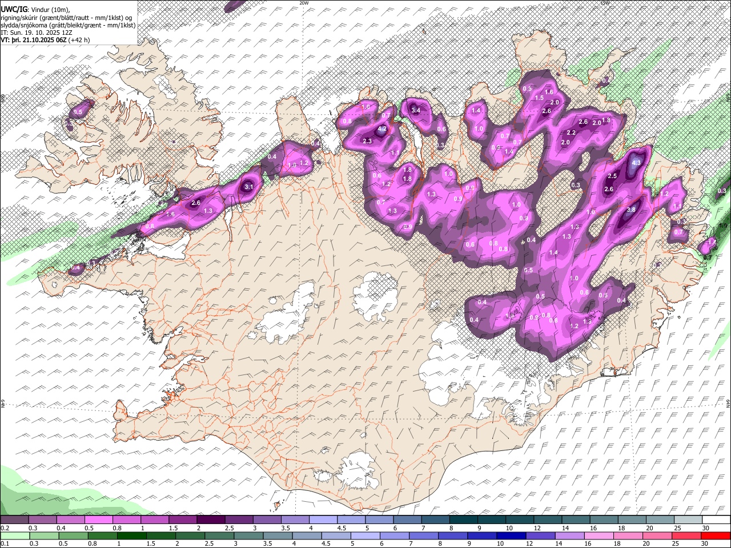Screen dimensions: 731x548
Task: Click the 3.1 snowfall value on the map
Action: coord(248,187)
